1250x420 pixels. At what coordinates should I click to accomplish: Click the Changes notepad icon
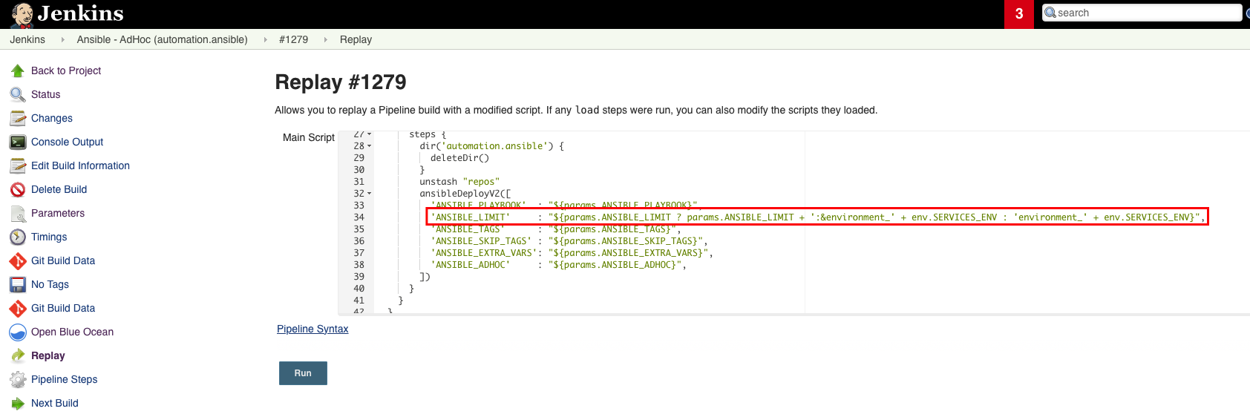coord(18,118)
